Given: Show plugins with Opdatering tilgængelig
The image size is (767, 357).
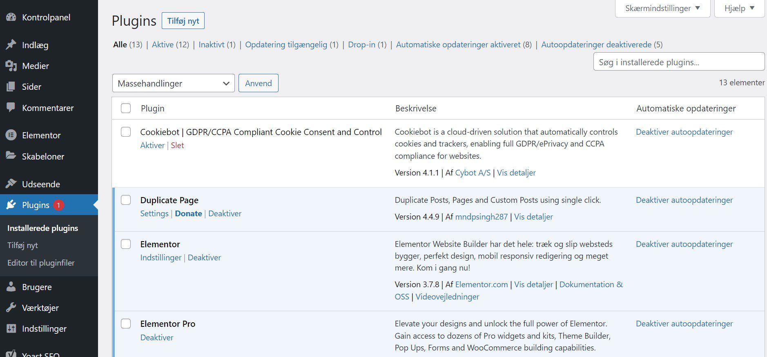Looking at the screenshot, I should (286, 44).
